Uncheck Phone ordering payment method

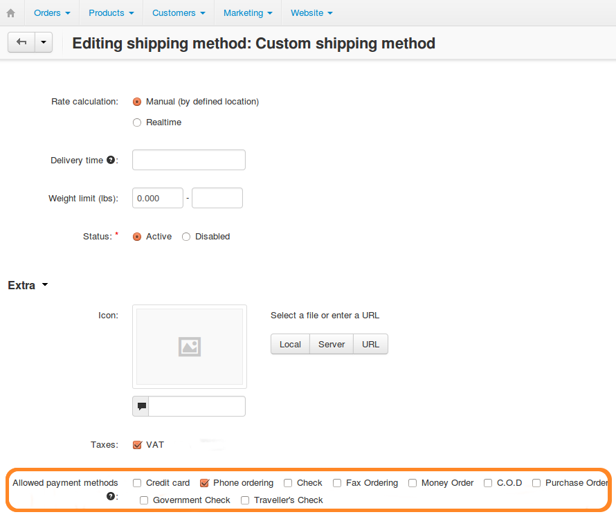[204, 483]
